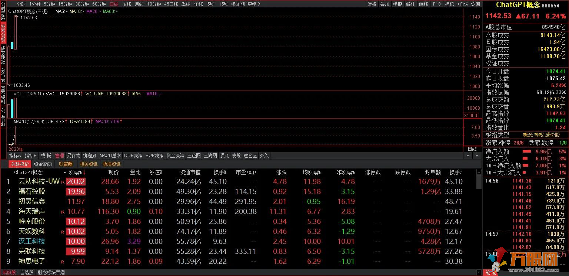Image resolution: width=569 pixels, height=276 pixels.
Task: Sort by the 量比 column header
Action: click(135, 173)
